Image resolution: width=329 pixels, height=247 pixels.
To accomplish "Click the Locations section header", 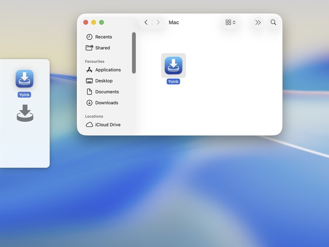I will coord(94,116).
